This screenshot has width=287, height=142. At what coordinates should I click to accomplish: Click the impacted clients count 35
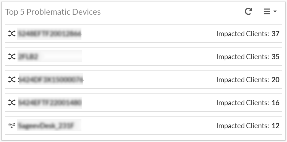pos(275,57)
